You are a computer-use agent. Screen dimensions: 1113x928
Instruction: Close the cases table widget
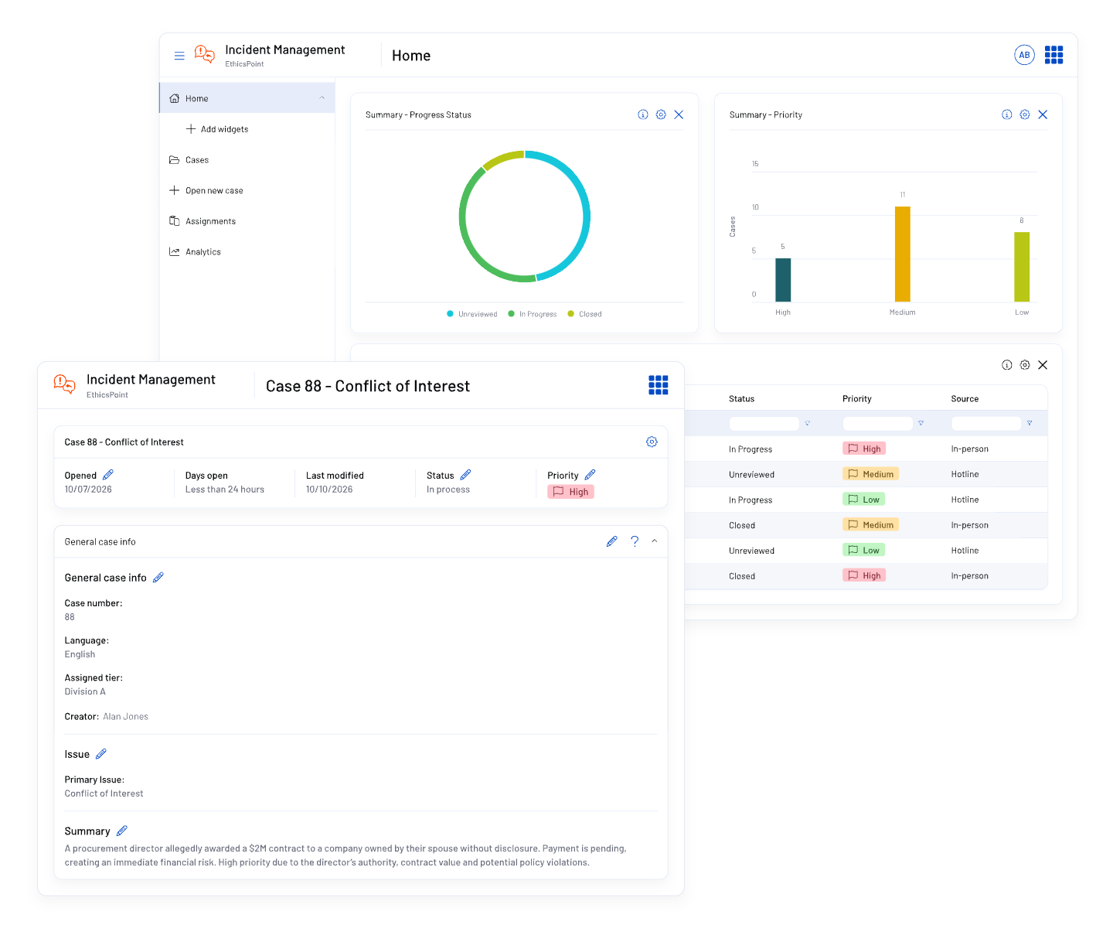pyautogui.click(x=1043, y=365)
